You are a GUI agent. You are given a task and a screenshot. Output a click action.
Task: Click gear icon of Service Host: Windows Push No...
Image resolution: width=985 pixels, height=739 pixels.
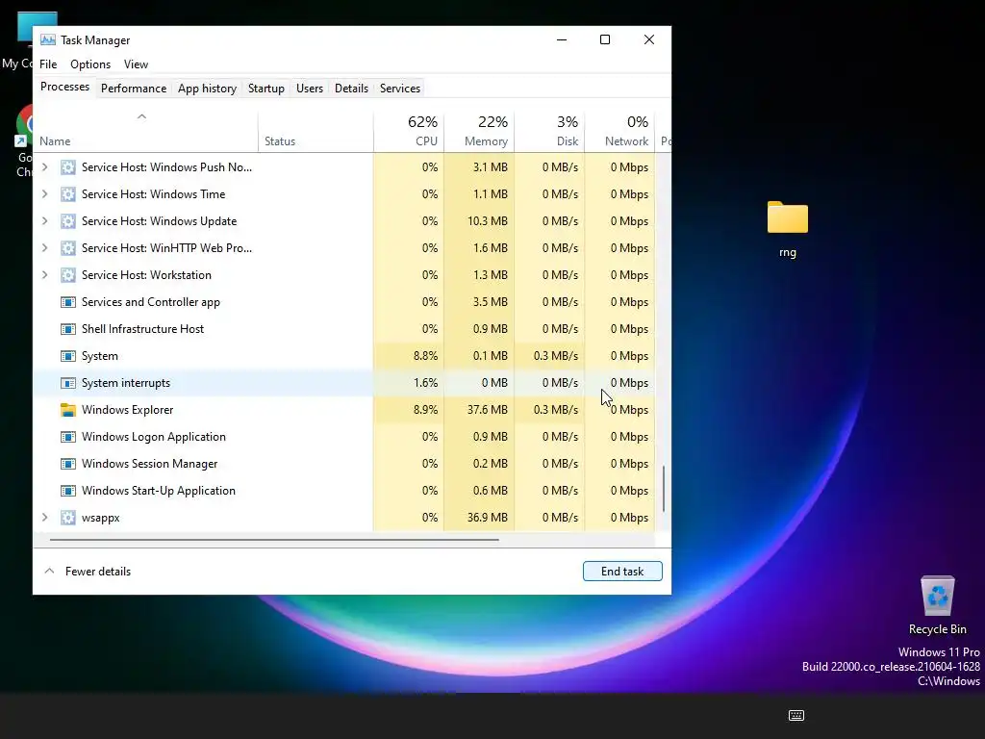pyautogui.click(x=68, y=167)
